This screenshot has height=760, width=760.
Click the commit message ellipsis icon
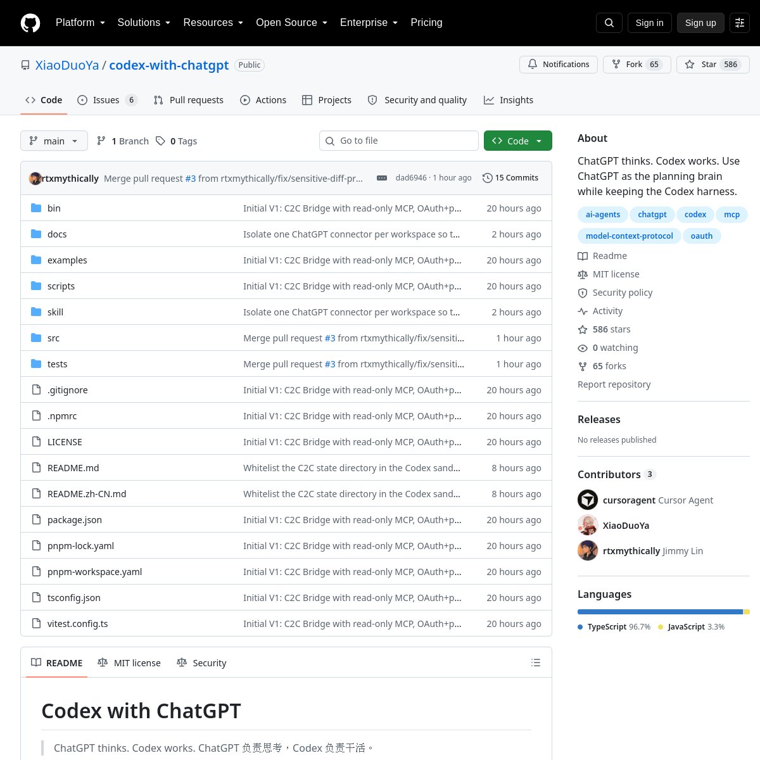(x=382, y=178)
